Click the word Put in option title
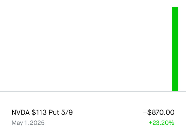Image resolution: width=186 pixels, height=132 pixels. (x=54, y=112)
